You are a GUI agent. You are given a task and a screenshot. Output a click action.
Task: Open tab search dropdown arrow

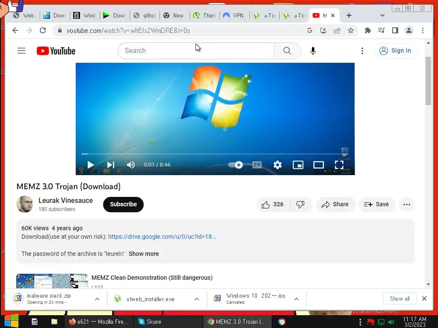382,15
